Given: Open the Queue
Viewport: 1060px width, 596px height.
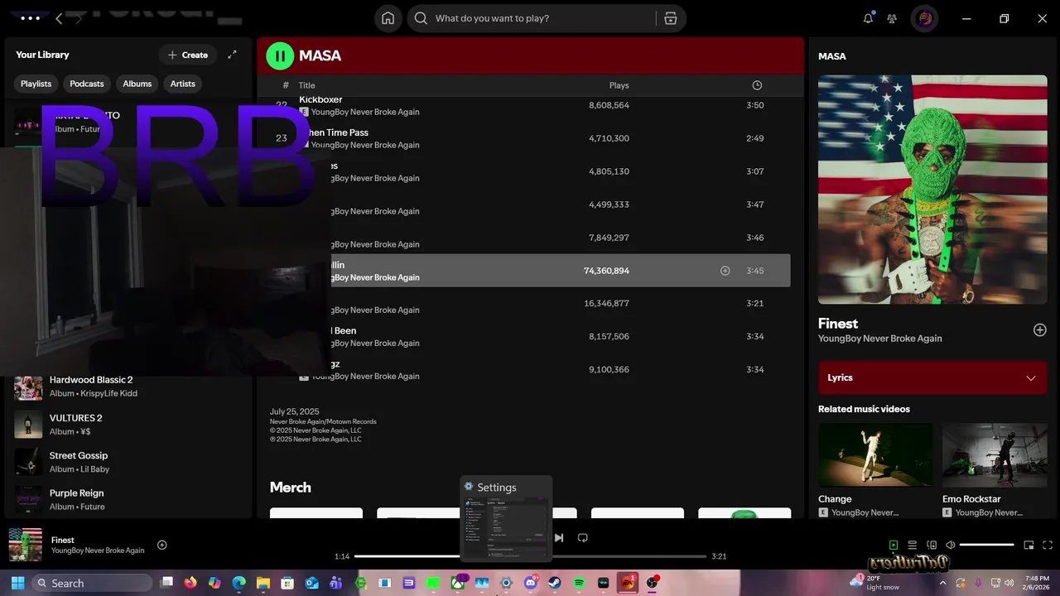Looking at the screenshot, I should [x=912, y=545].
